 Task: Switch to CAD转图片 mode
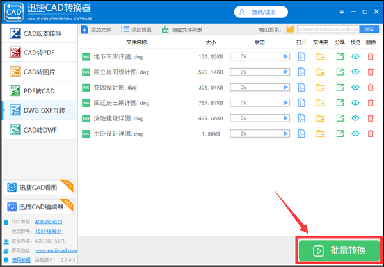coord(40,72)
